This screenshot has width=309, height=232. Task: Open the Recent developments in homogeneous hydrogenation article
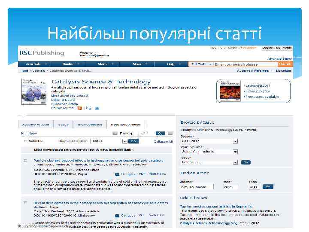tap(101, 203)
